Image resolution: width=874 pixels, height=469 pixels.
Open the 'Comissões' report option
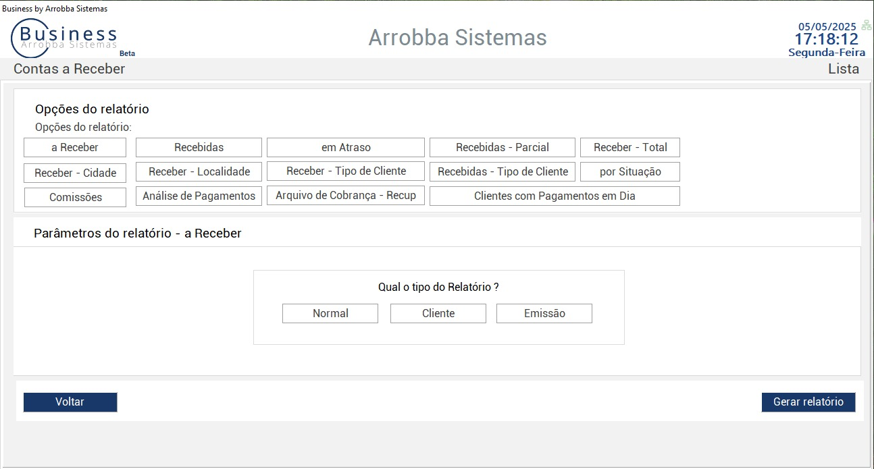point(75,198)
